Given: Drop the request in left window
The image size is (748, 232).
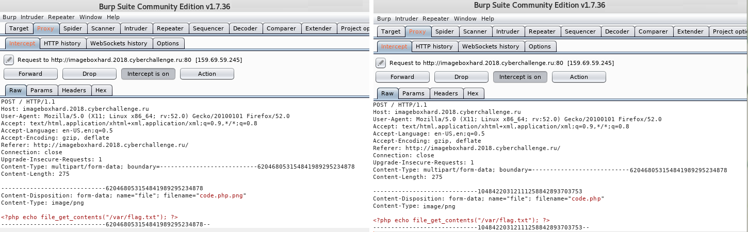Looking at the screenshot, I should [89, 74].
